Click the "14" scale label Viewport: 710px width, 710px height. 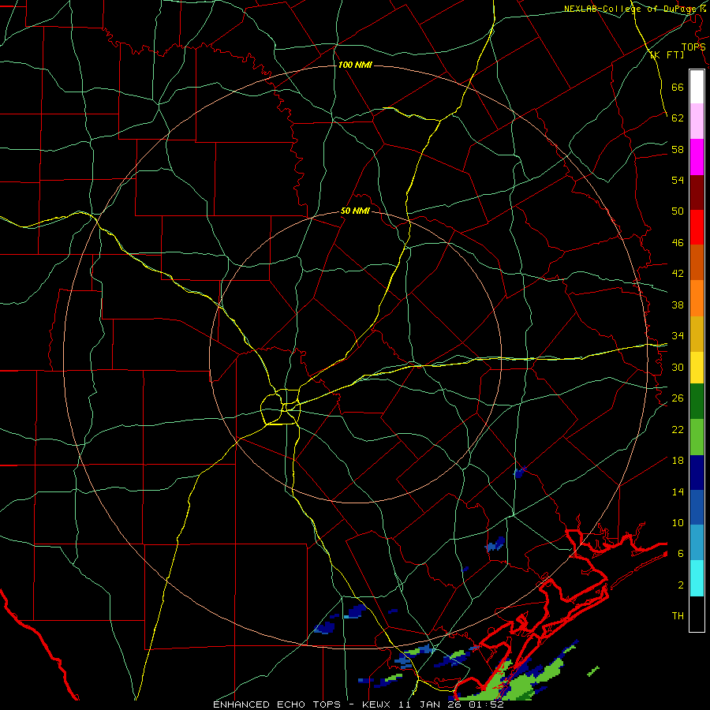(678, 491)
